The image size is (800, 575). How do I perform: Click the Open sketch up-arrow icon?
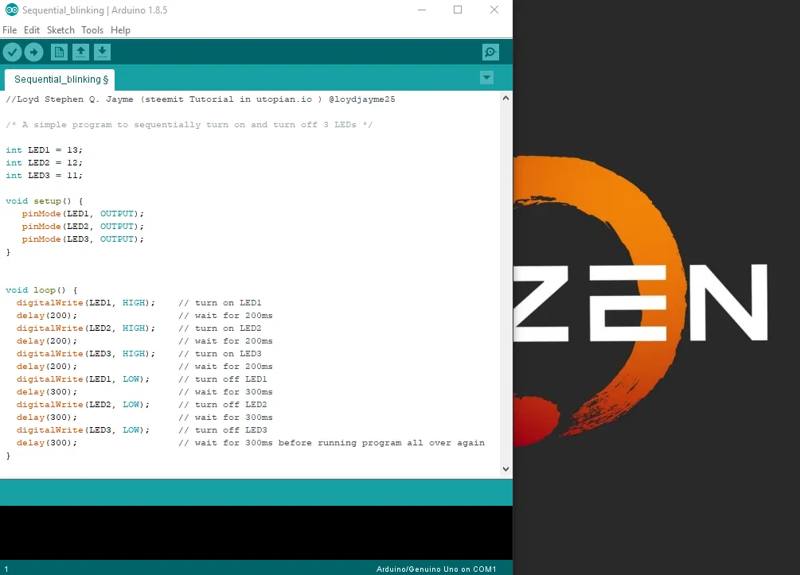point(80,52)
